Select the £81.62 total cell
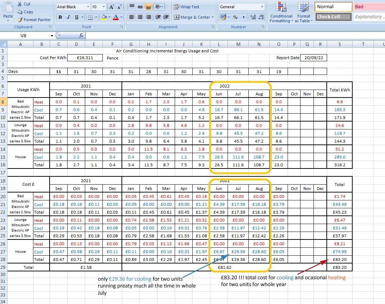Viewport: 385px width, 304px height. click(224, 267)
